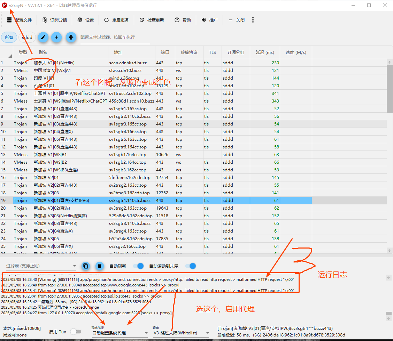Image resolution: width=393 pixels, height=341 pixels.
Task: Sort by the 传输协议 column header
Action: click(x=189, y=52)
